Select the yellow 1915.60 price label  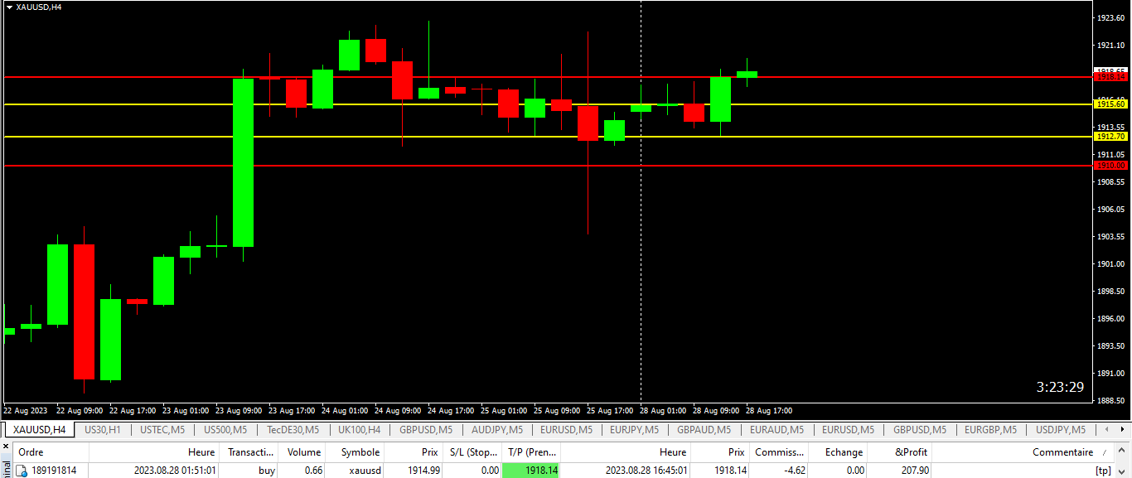(1110, 104)
